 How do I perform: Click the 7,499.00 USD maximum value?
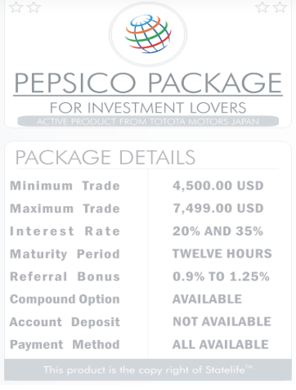click(x=218, y=208)
